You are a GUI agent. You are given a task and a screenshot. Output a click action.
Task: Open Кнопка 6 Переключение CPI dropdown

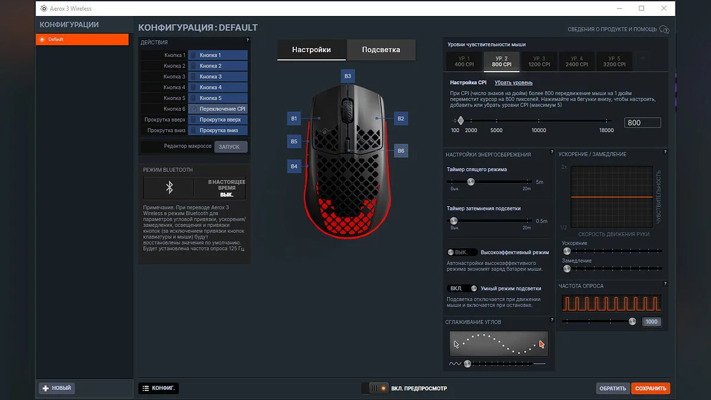coord(217,109)
